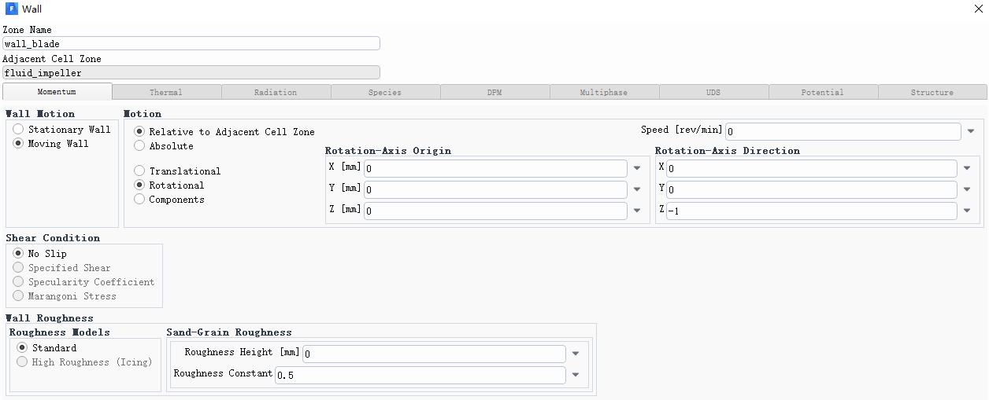
Task: Open Rotation-Axis Origin Y dropdown arrow
Action: click(x=636, y=189)
